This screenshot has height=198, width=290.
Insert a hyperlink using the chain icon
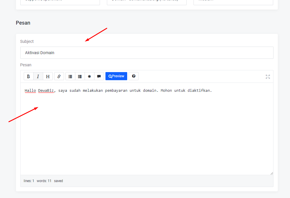59,76
